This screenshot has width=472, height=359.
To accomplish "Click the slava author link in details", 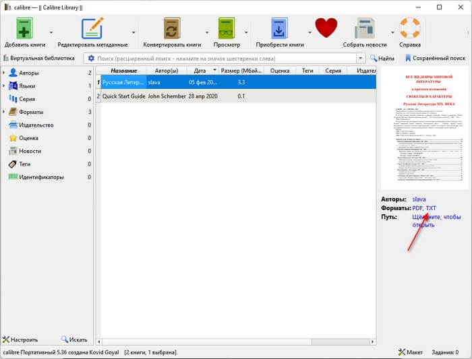I will (419, 199).
